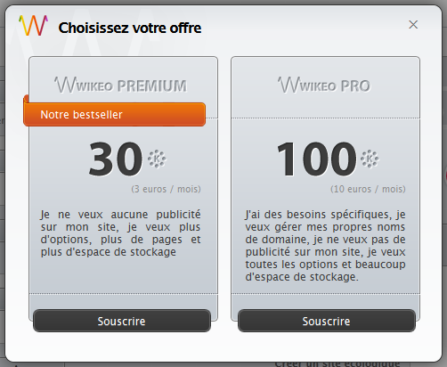
Task: Subscribe to the Wikeo Premium offer
Action: point(122,321)
